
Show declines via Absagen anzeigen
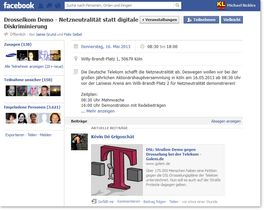tap(226, 121)
